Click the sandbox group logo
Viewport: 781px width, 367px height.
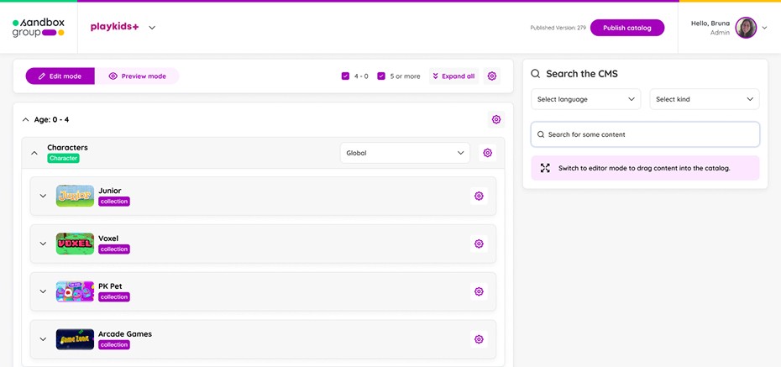39,28
